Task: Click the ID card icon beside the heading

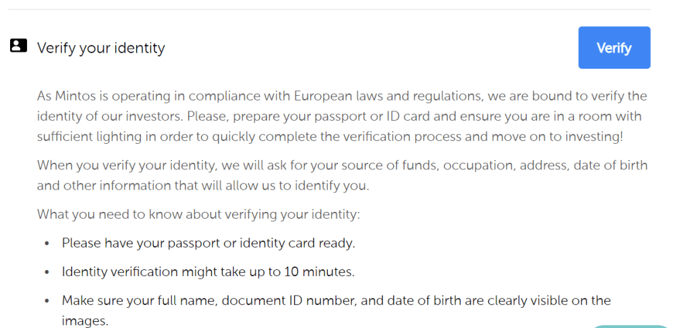Action: [x=18, y=46]
